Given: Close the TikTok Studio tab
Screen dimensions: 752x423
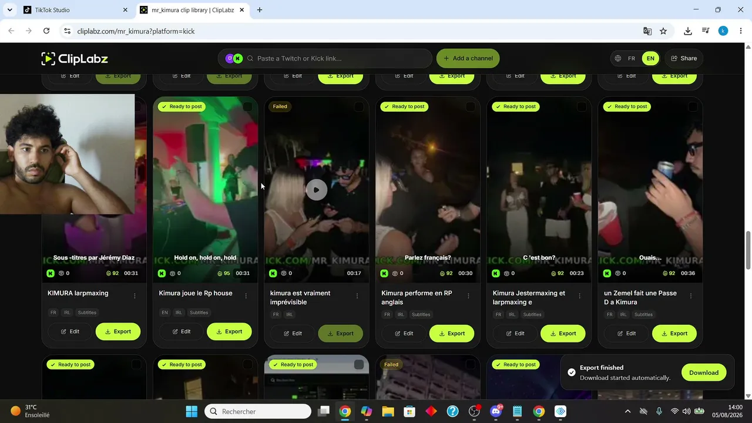Looking at the screenshot, I should pos(125,10).
